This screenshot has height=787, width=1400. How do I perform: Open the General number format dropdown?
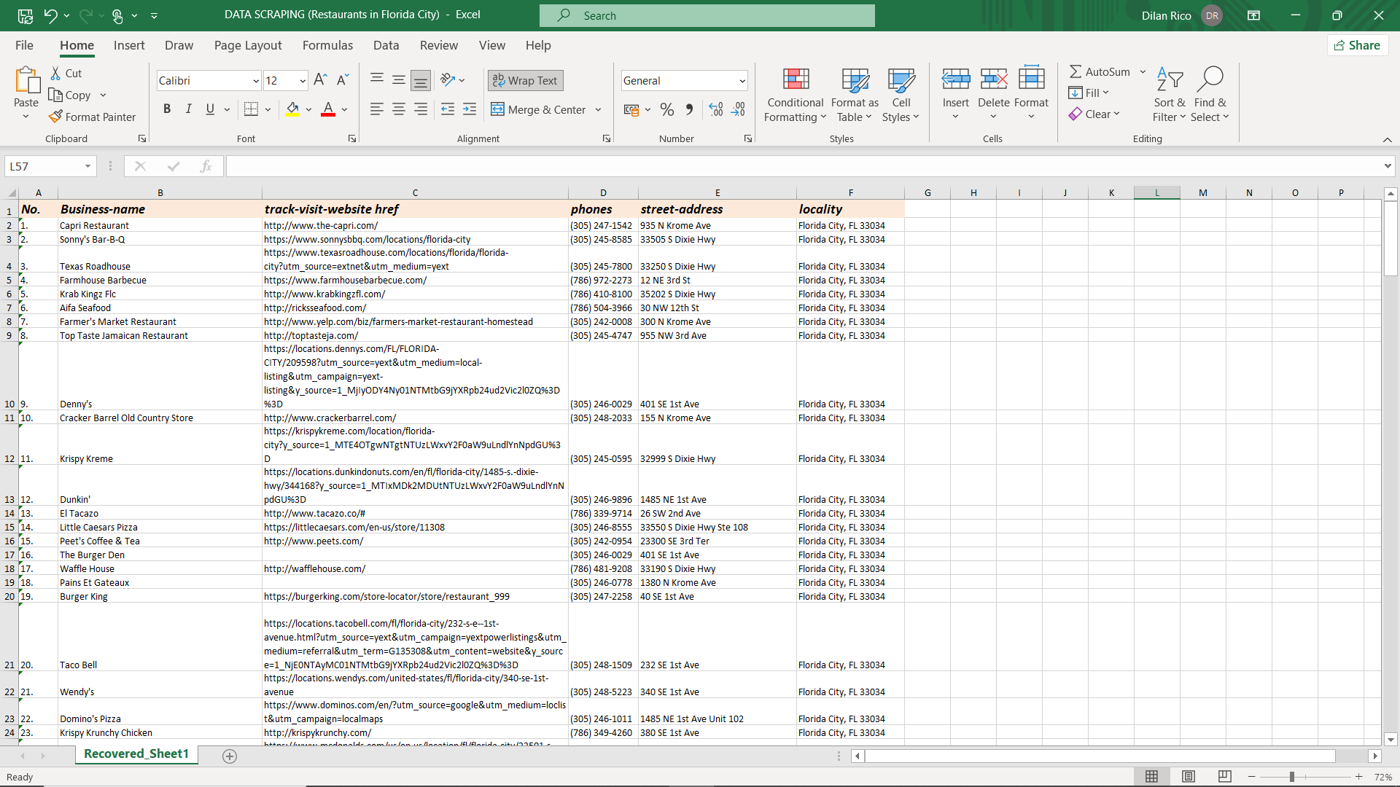(x=742, y=81)
